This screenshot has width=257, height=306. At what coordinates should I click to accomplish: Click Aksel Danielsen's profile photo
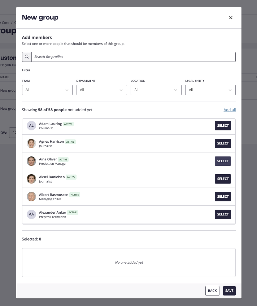pyautogui.click(x=31, y=179)
